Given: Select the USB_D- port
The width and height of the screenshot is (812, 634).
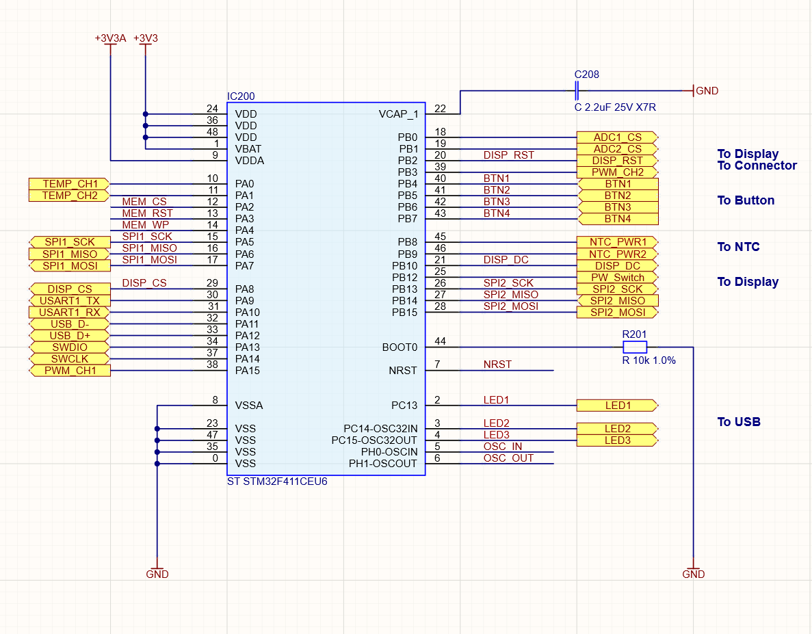Looking at the screenshot, I should (69, 324).
